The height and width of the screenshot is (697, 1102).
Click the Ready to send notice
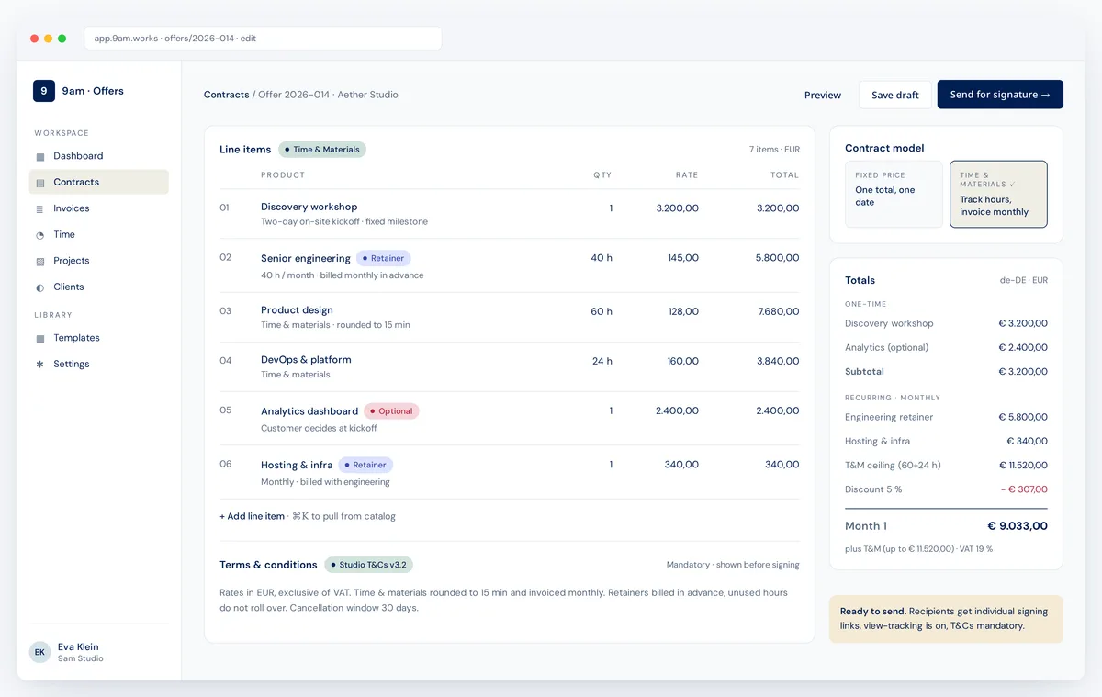pyautogui.click(x=946, y=618)
